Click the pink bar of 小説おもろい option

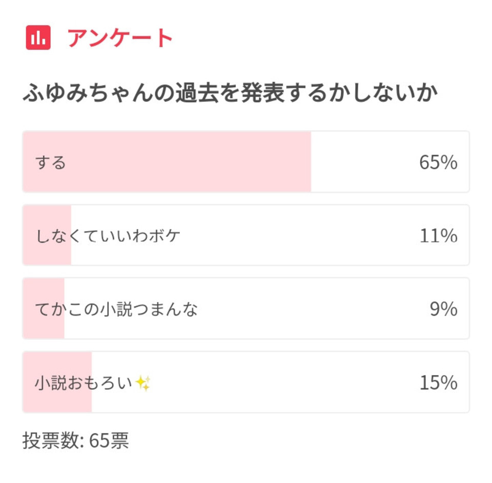(x=57, y=382)
